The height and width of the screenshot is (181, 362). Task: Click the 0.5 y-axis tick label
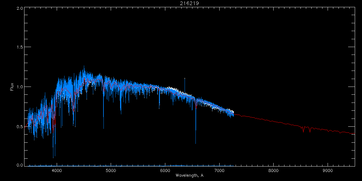(20, 126)
